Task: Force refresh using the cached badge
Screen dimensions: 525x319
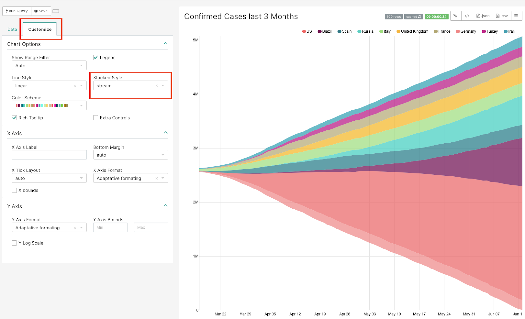Action: (413, 17)
